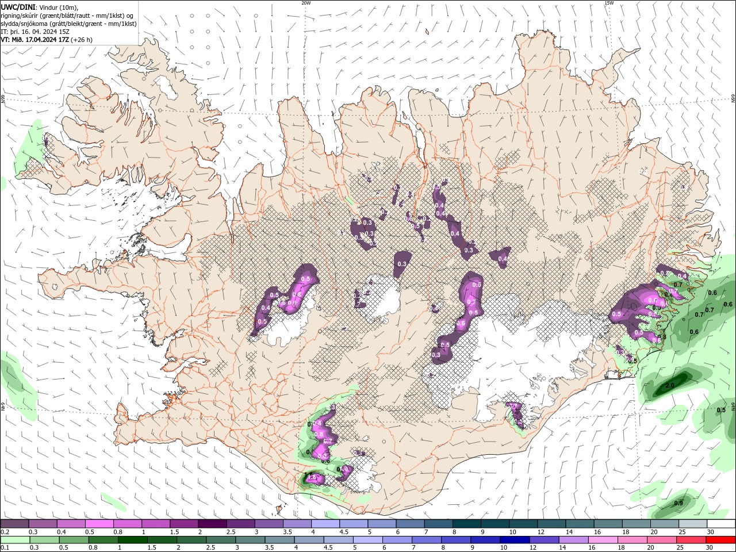
Task: Select the bright pink snow swatch between 0.5 and 0.8
Action: [99, 524]
